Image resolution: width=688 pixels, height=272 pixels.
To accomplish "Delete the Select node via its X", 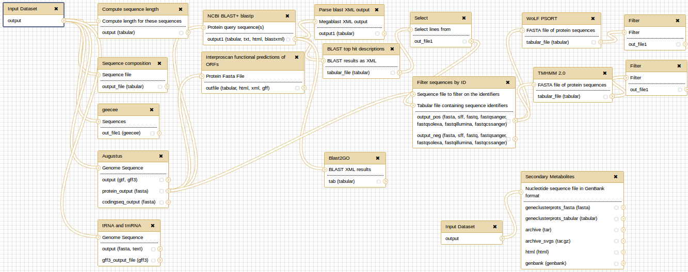I will click(x=463, y=18).
